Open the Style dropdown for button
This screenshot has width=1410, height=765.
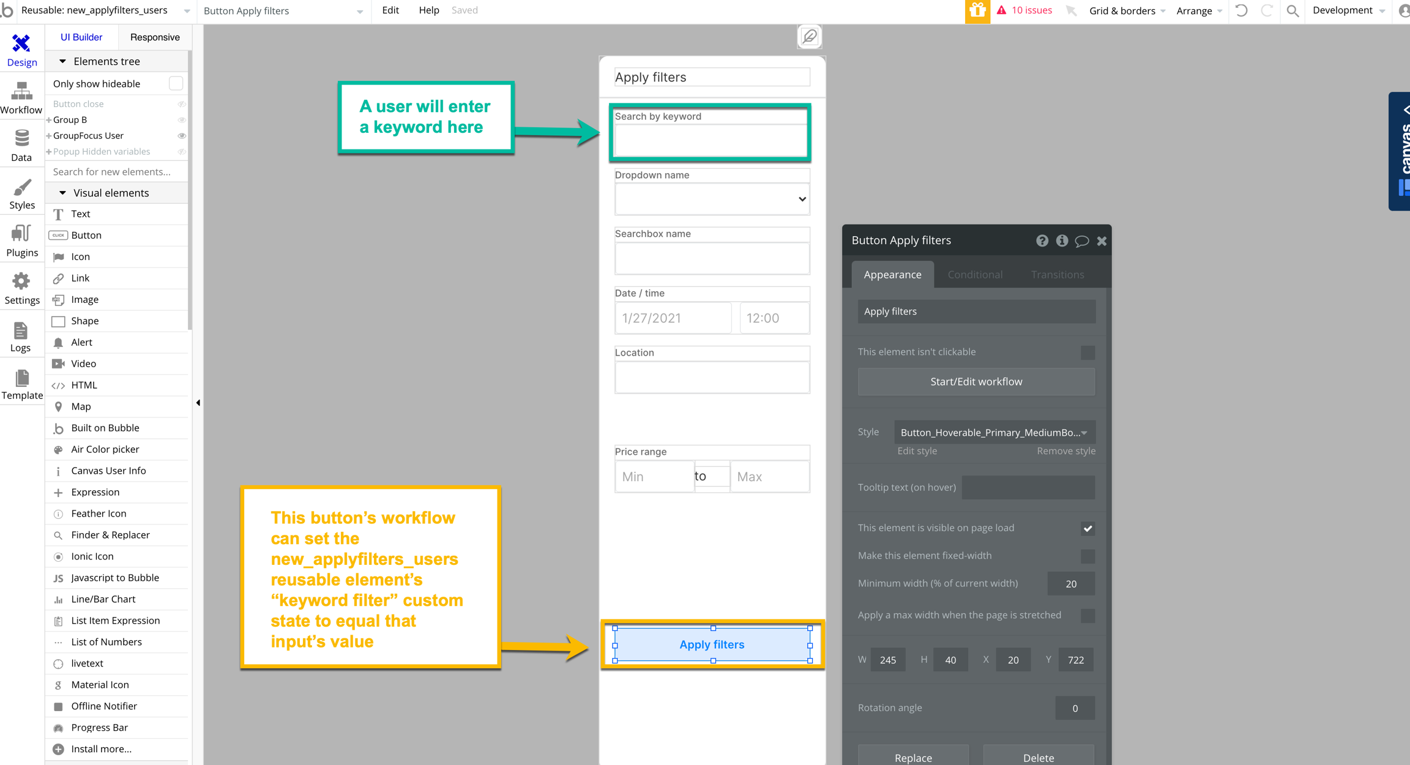994,433
